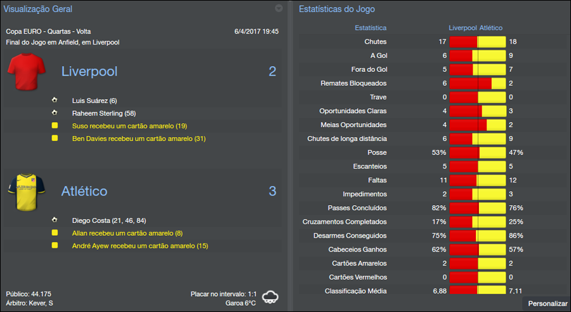The width and height of the screenshot is (571, 312).
Task: Select the Liverpool stats column header
Action: [463, 28]
